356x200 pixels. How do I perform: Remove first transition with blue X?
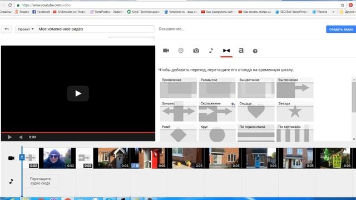pos(22,157)
